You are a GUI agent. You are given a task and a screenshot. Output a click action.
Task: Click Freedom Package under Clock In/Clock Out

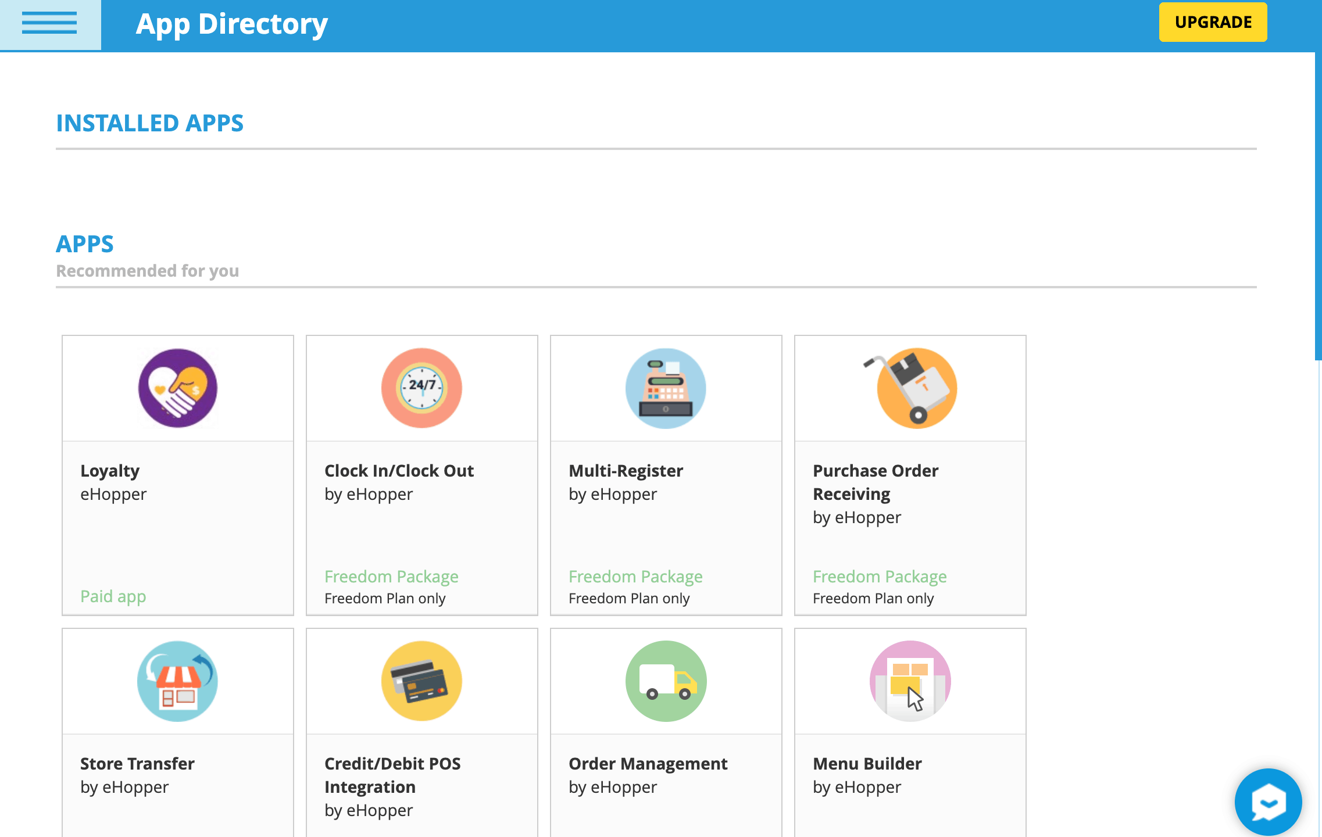[391, 577]
